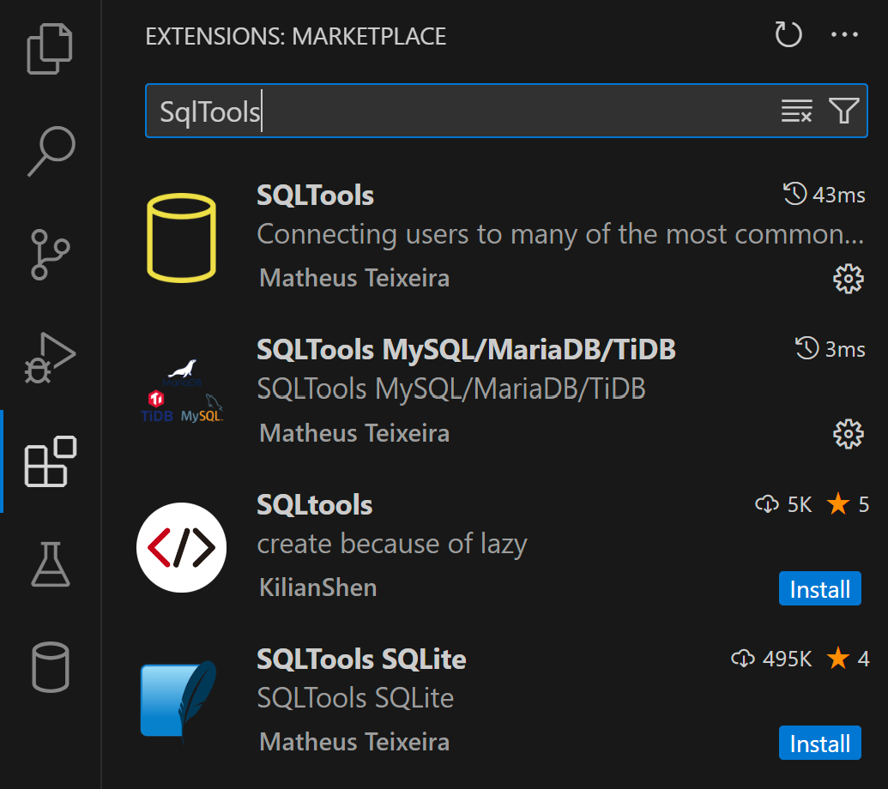The image size is (888, 789).
Task: Open the Views and More Actions ellipsis menu
Action: (844, 34)
